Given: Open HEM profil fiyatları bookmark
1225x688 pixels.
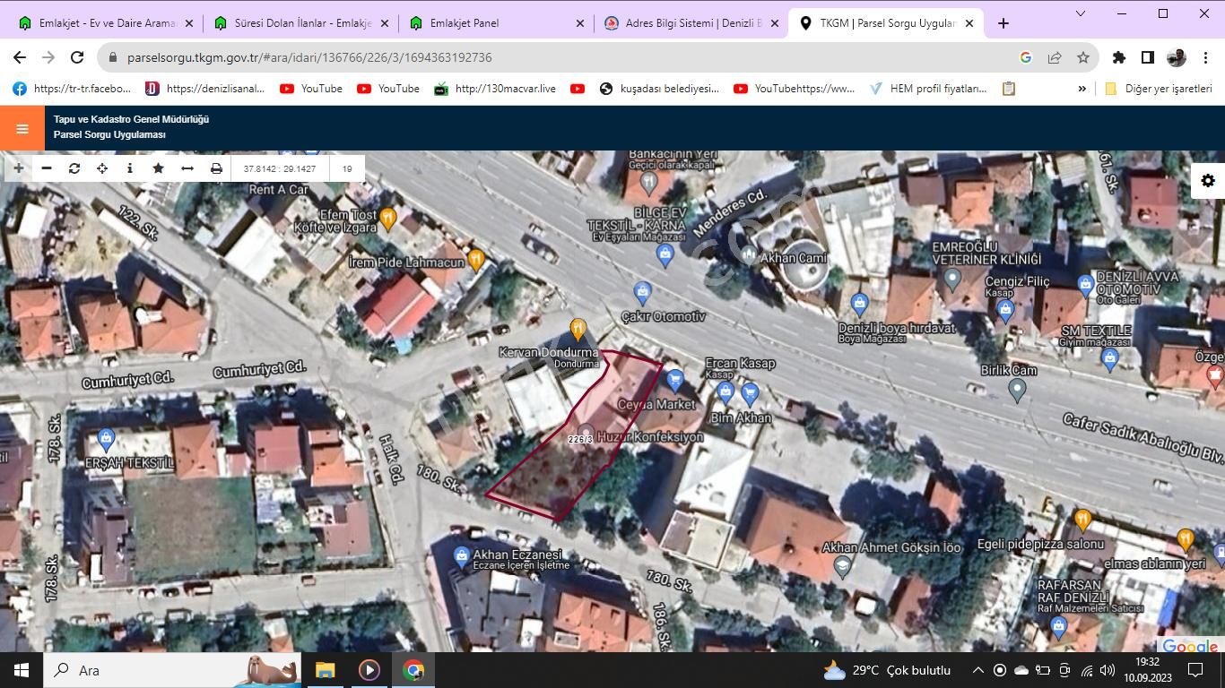Looking at the screenshot, I should point(928,89).
